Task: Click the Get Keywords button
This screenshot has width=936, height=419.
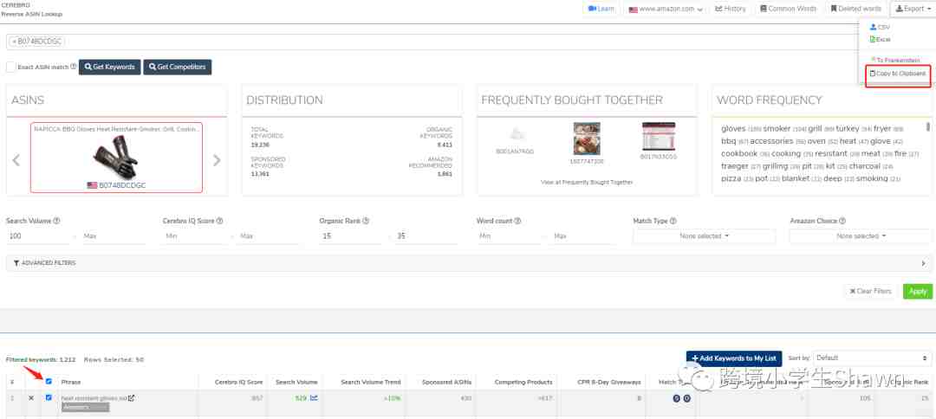Action: 110,68
